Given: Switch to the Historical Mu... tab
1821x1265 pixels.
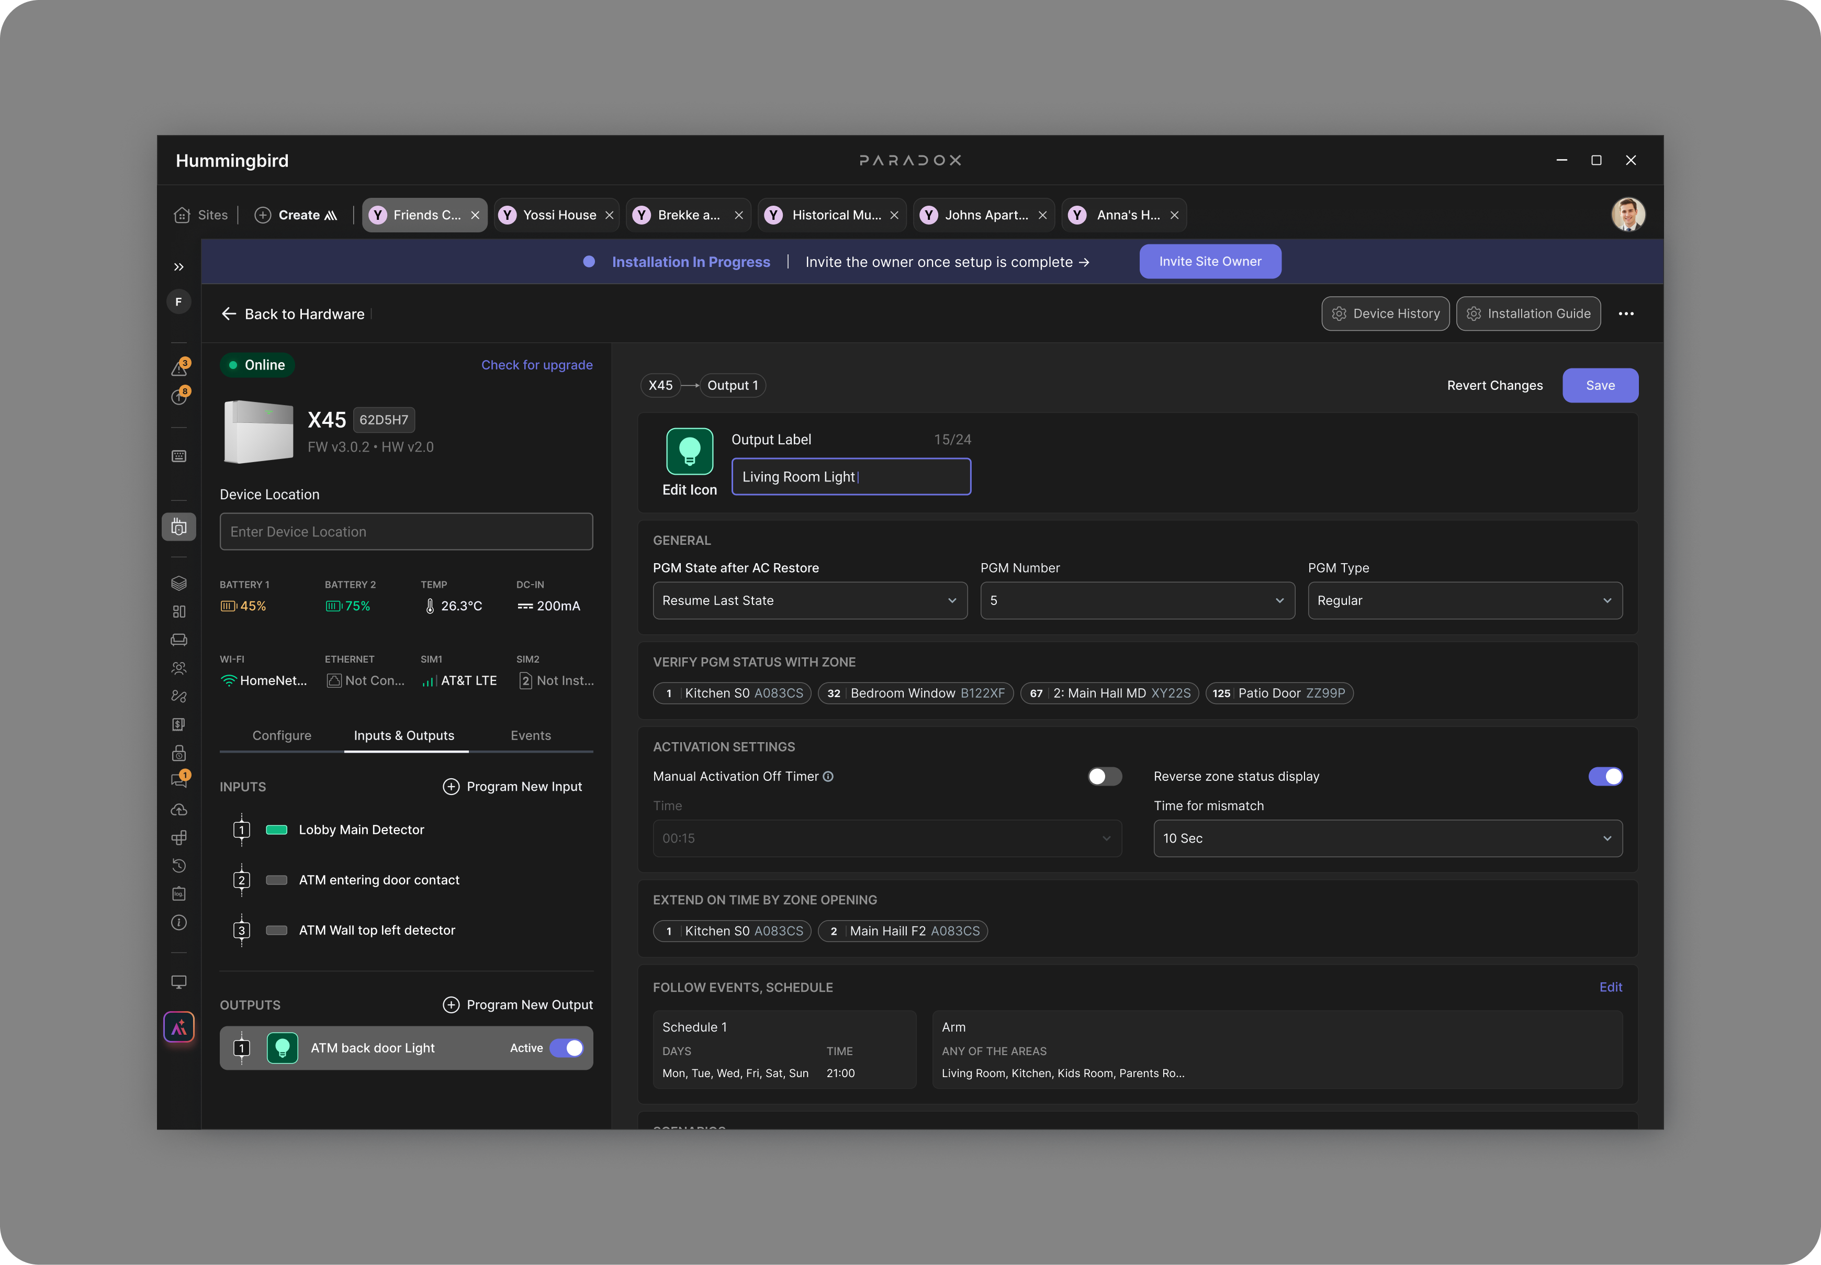Looking at the screenshot, I should 831,215.
